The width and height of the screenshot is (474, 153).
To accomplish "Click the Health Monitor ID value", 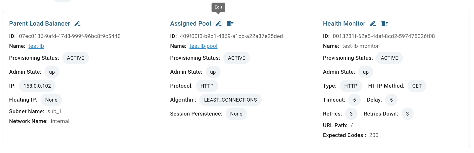I will (384, 36).
